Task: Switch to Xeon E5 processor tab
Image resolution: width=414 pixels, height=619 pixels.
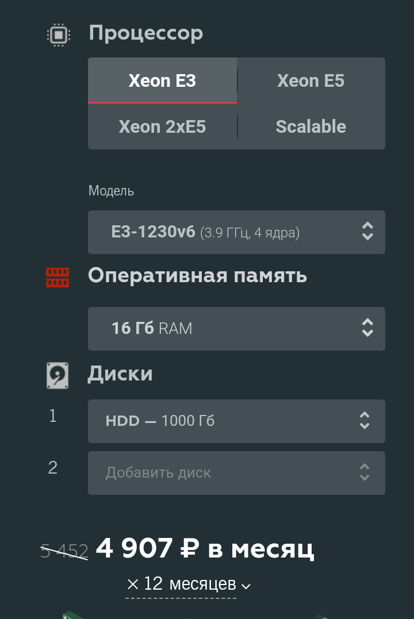Action: click(x=311, y=80)
